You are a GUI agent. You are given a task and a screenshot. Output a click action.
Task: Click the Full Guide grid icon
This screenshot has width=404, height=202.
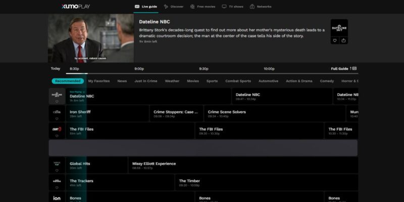click(x=355, y=69)
